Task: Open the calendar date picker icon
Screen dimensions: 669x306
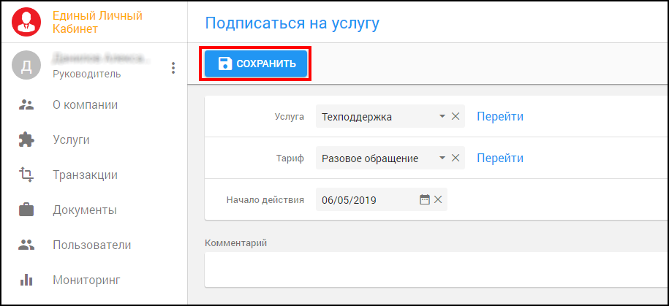Action: coord(424,199)
